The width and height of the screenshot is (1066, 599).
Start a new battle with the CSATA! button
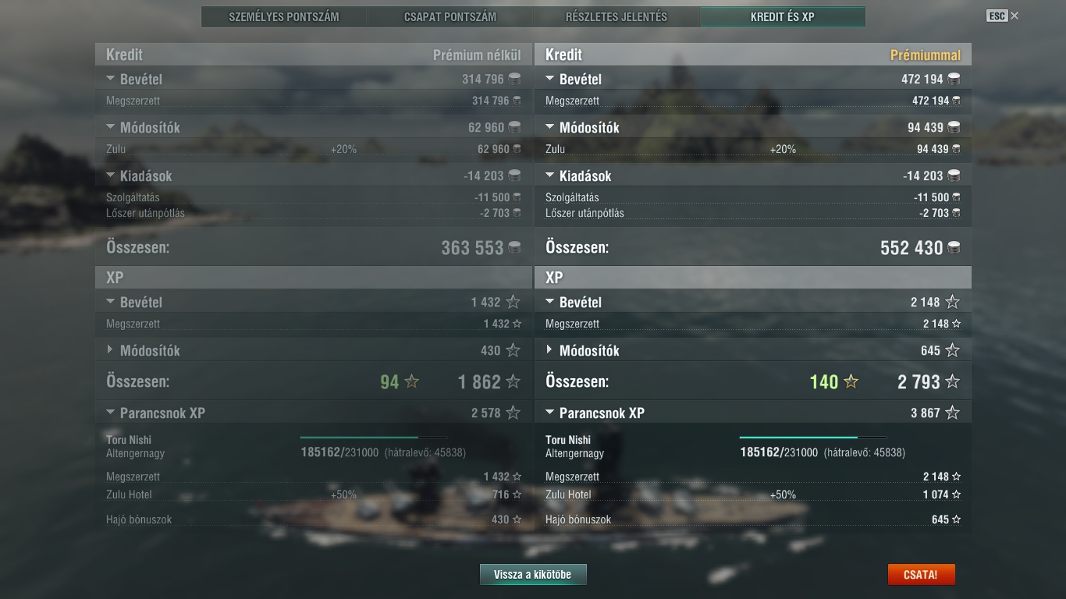[x=921, y=575]
